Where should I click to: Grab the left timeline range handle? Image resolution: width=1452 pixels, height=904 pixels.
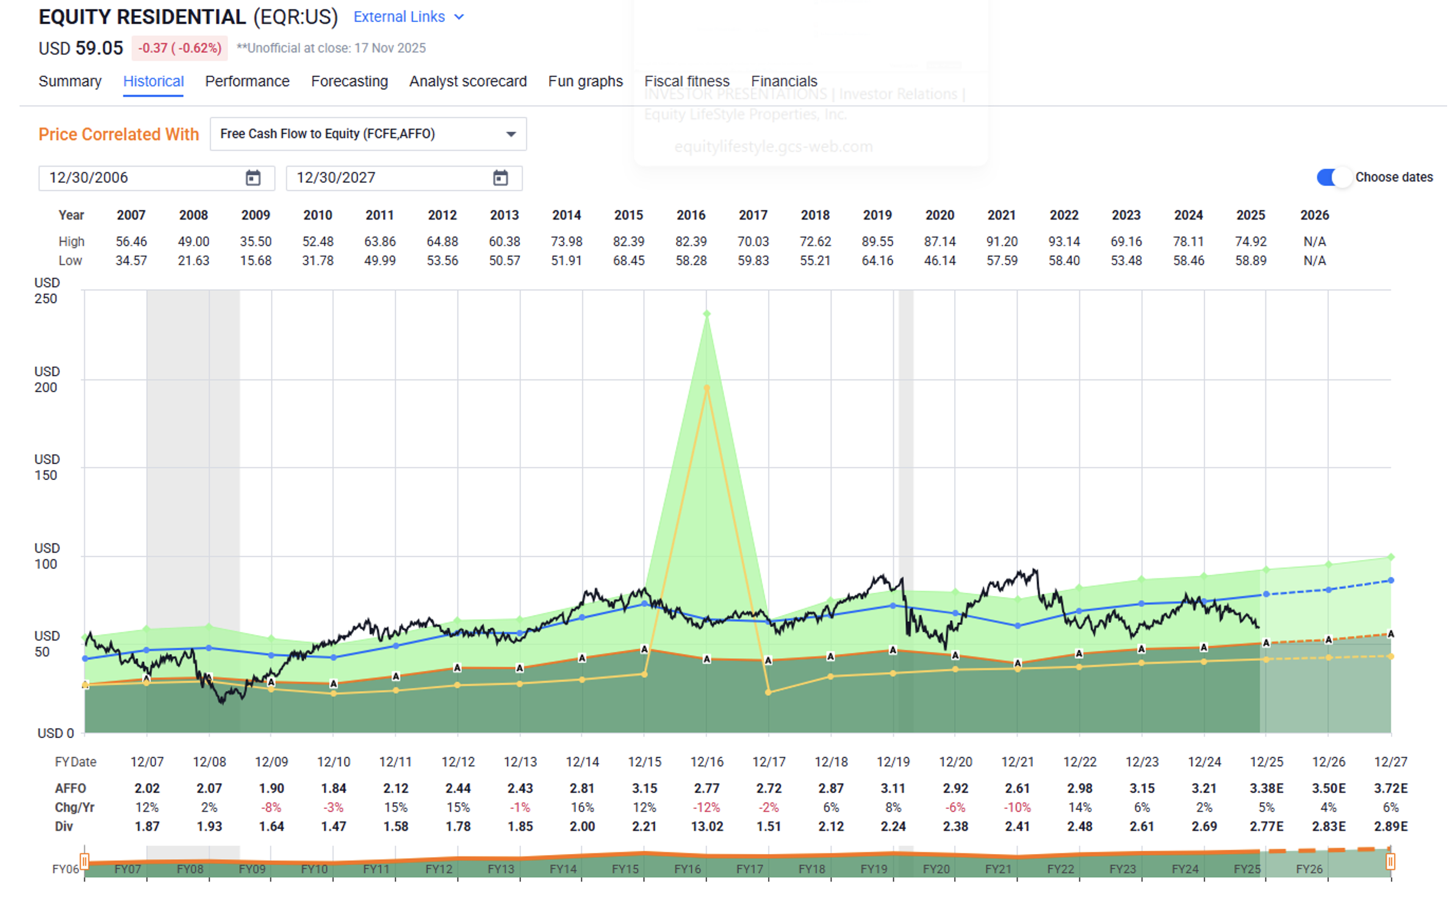tap(84, 861)
